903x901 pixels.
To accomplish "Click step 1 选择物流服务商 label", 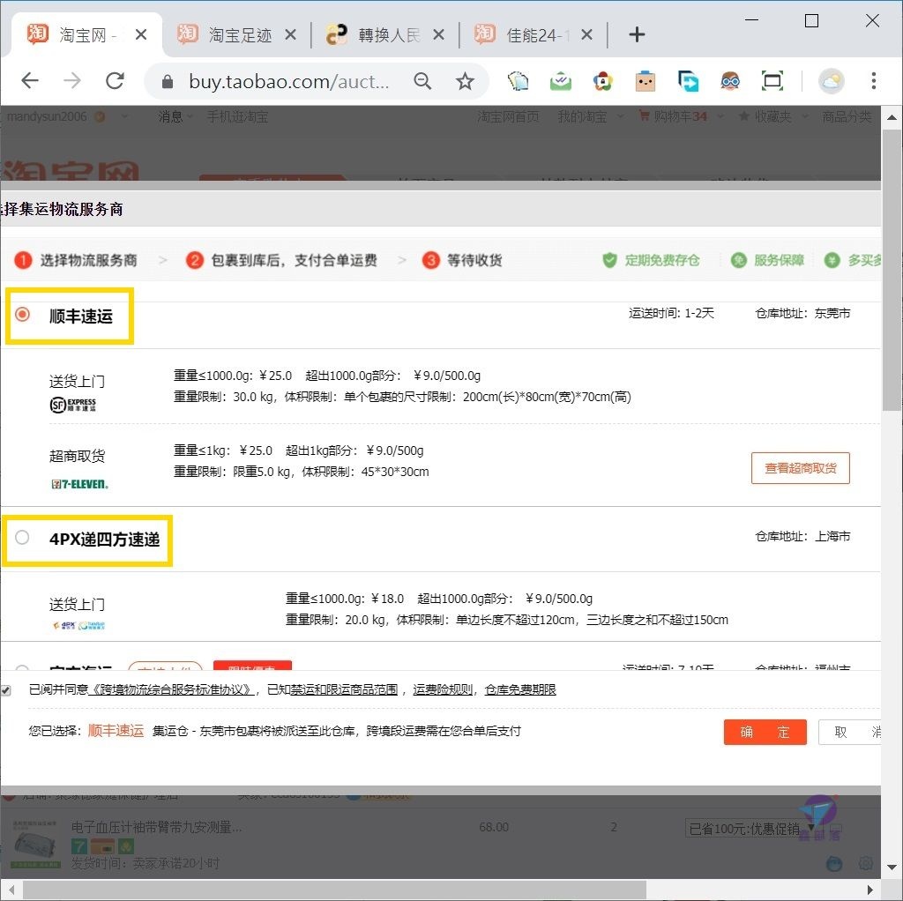I will pyautogui.click(x=89, y=260).
